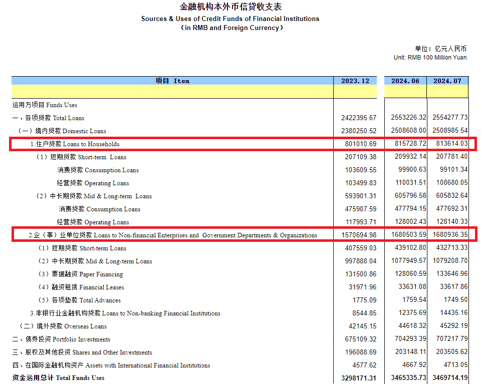Click Domestic Loans value 2508608.00
The height and width of the screenshot is (384, 482).
408,131
